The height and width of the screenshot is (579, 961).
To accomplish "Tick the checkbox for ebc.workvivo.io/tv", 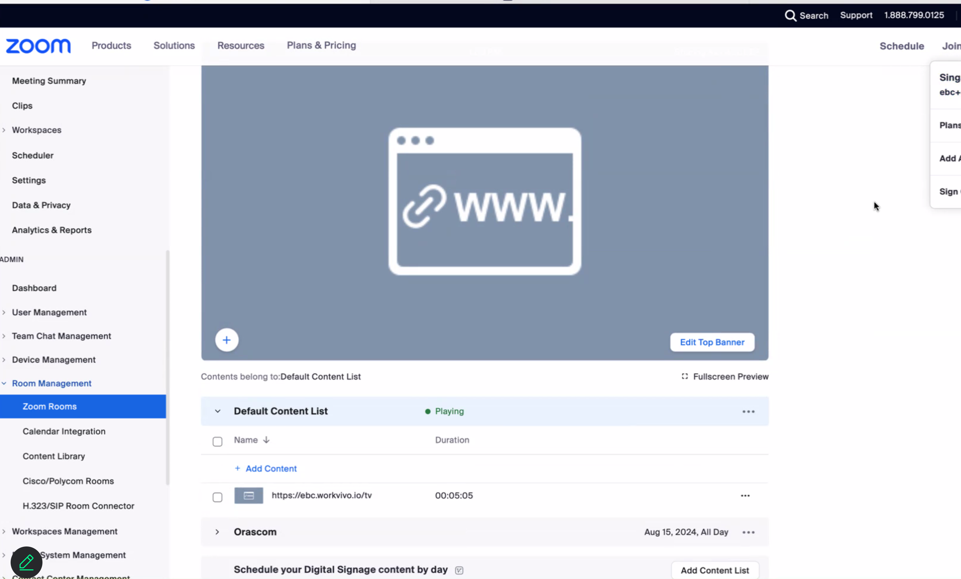I will pos(217,497).
